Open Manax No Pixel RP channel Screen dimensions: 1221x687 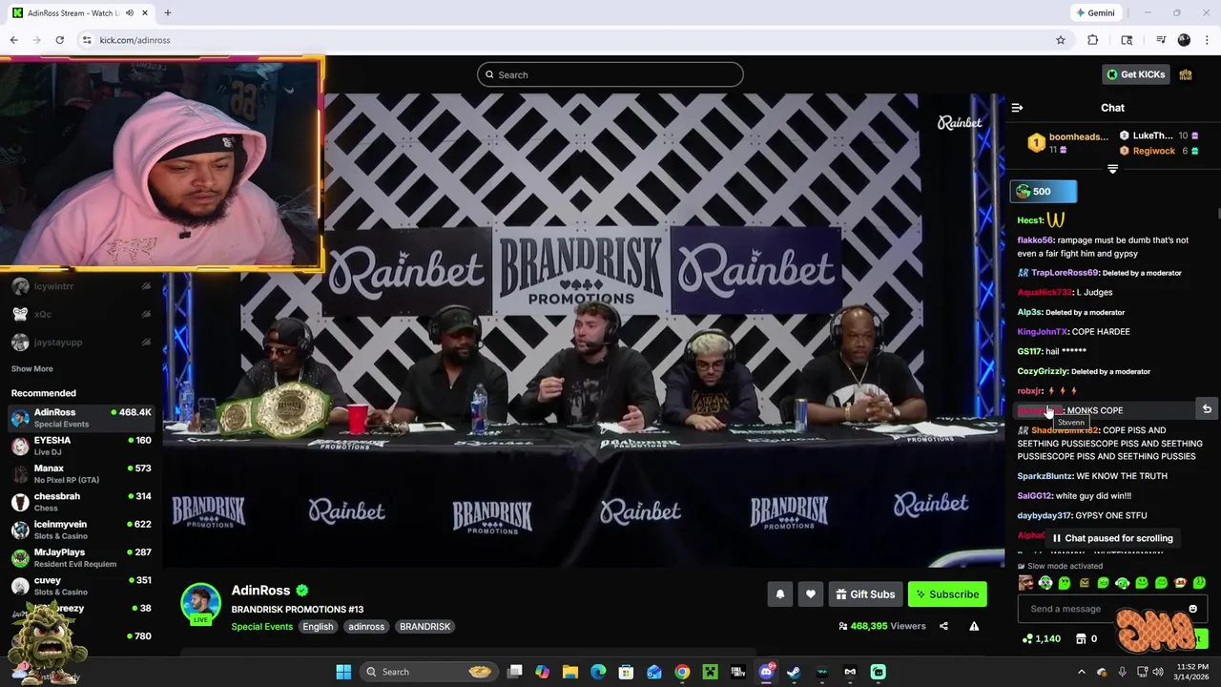[81, 473]
